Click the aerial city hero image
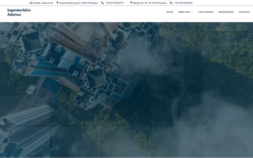253x158 pixels. tap(126, 90)
